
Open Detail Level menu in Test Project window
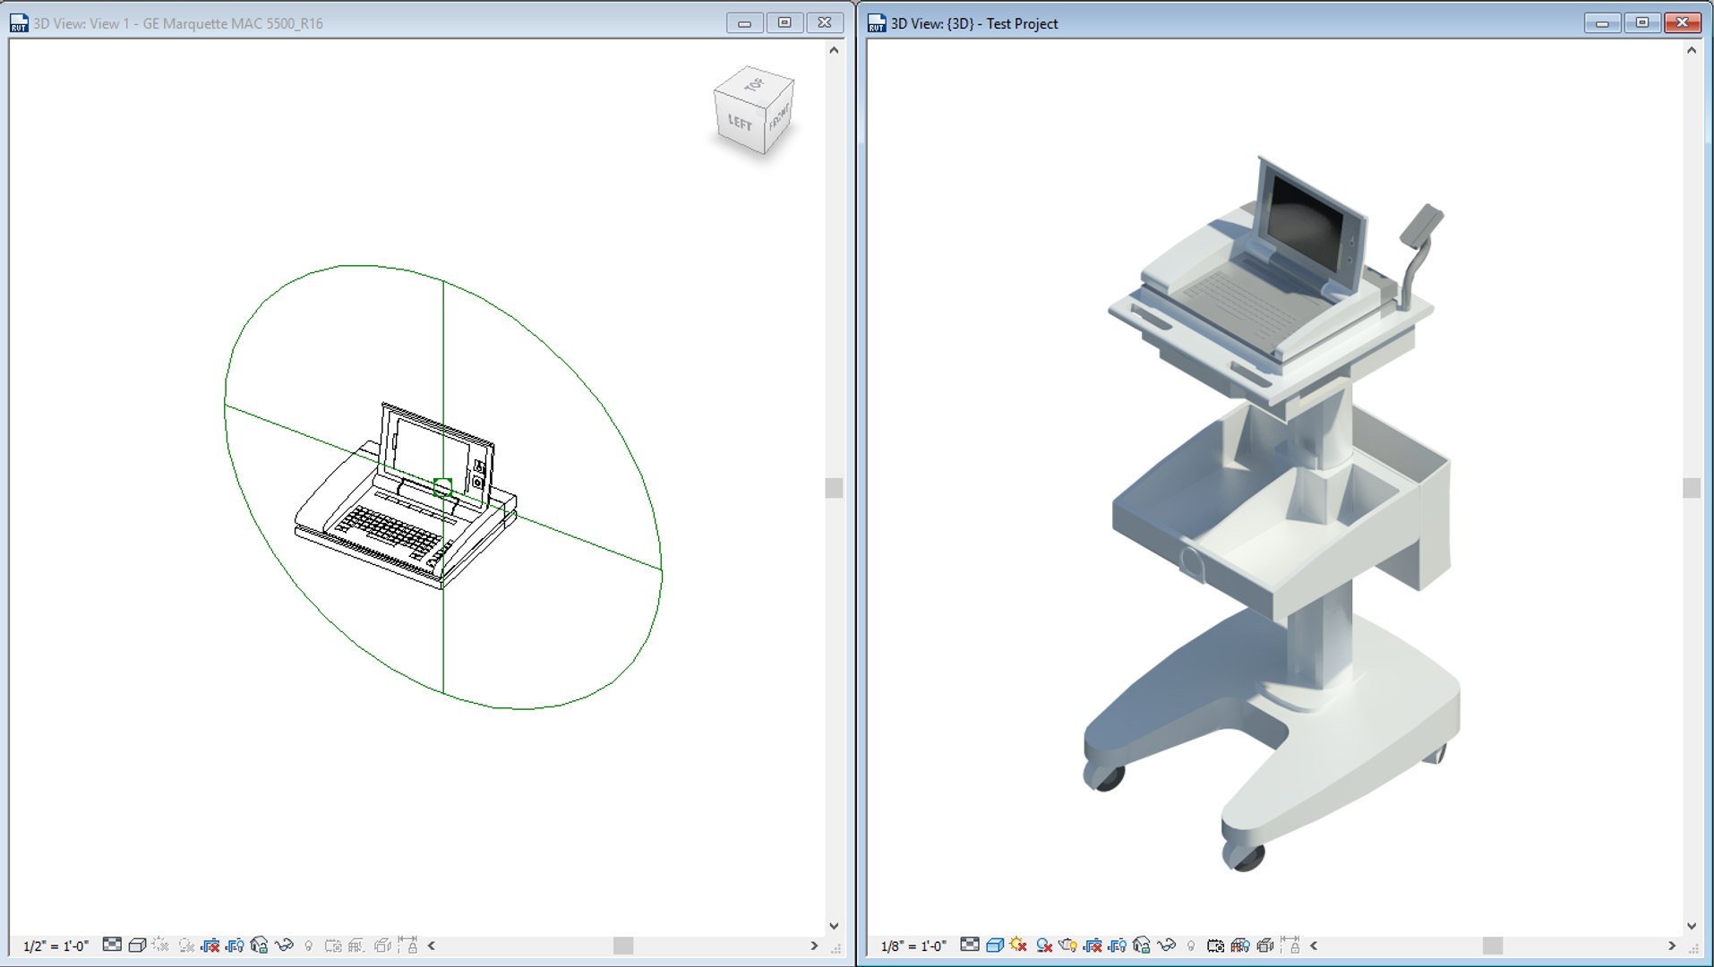[x=970, y=945]
